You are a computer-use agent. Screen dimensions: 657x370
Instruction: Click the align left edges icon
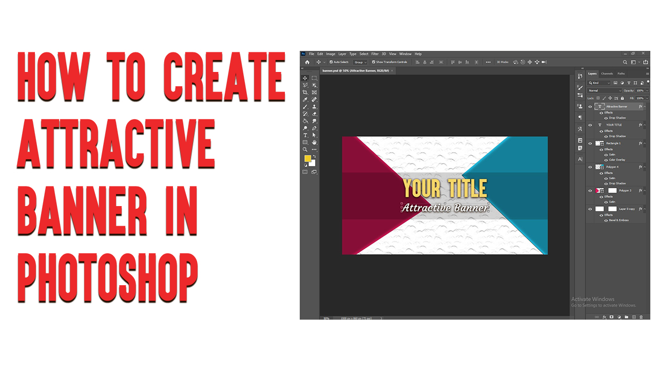(417, 62)
